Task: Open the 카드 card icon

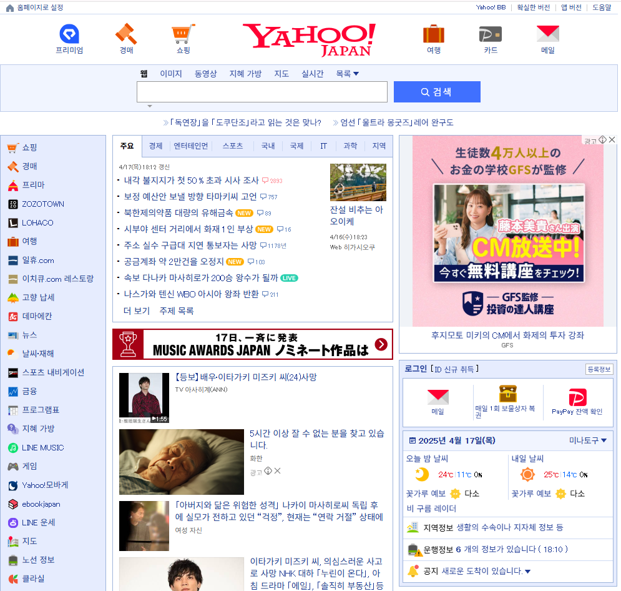Action: [490, 34]
